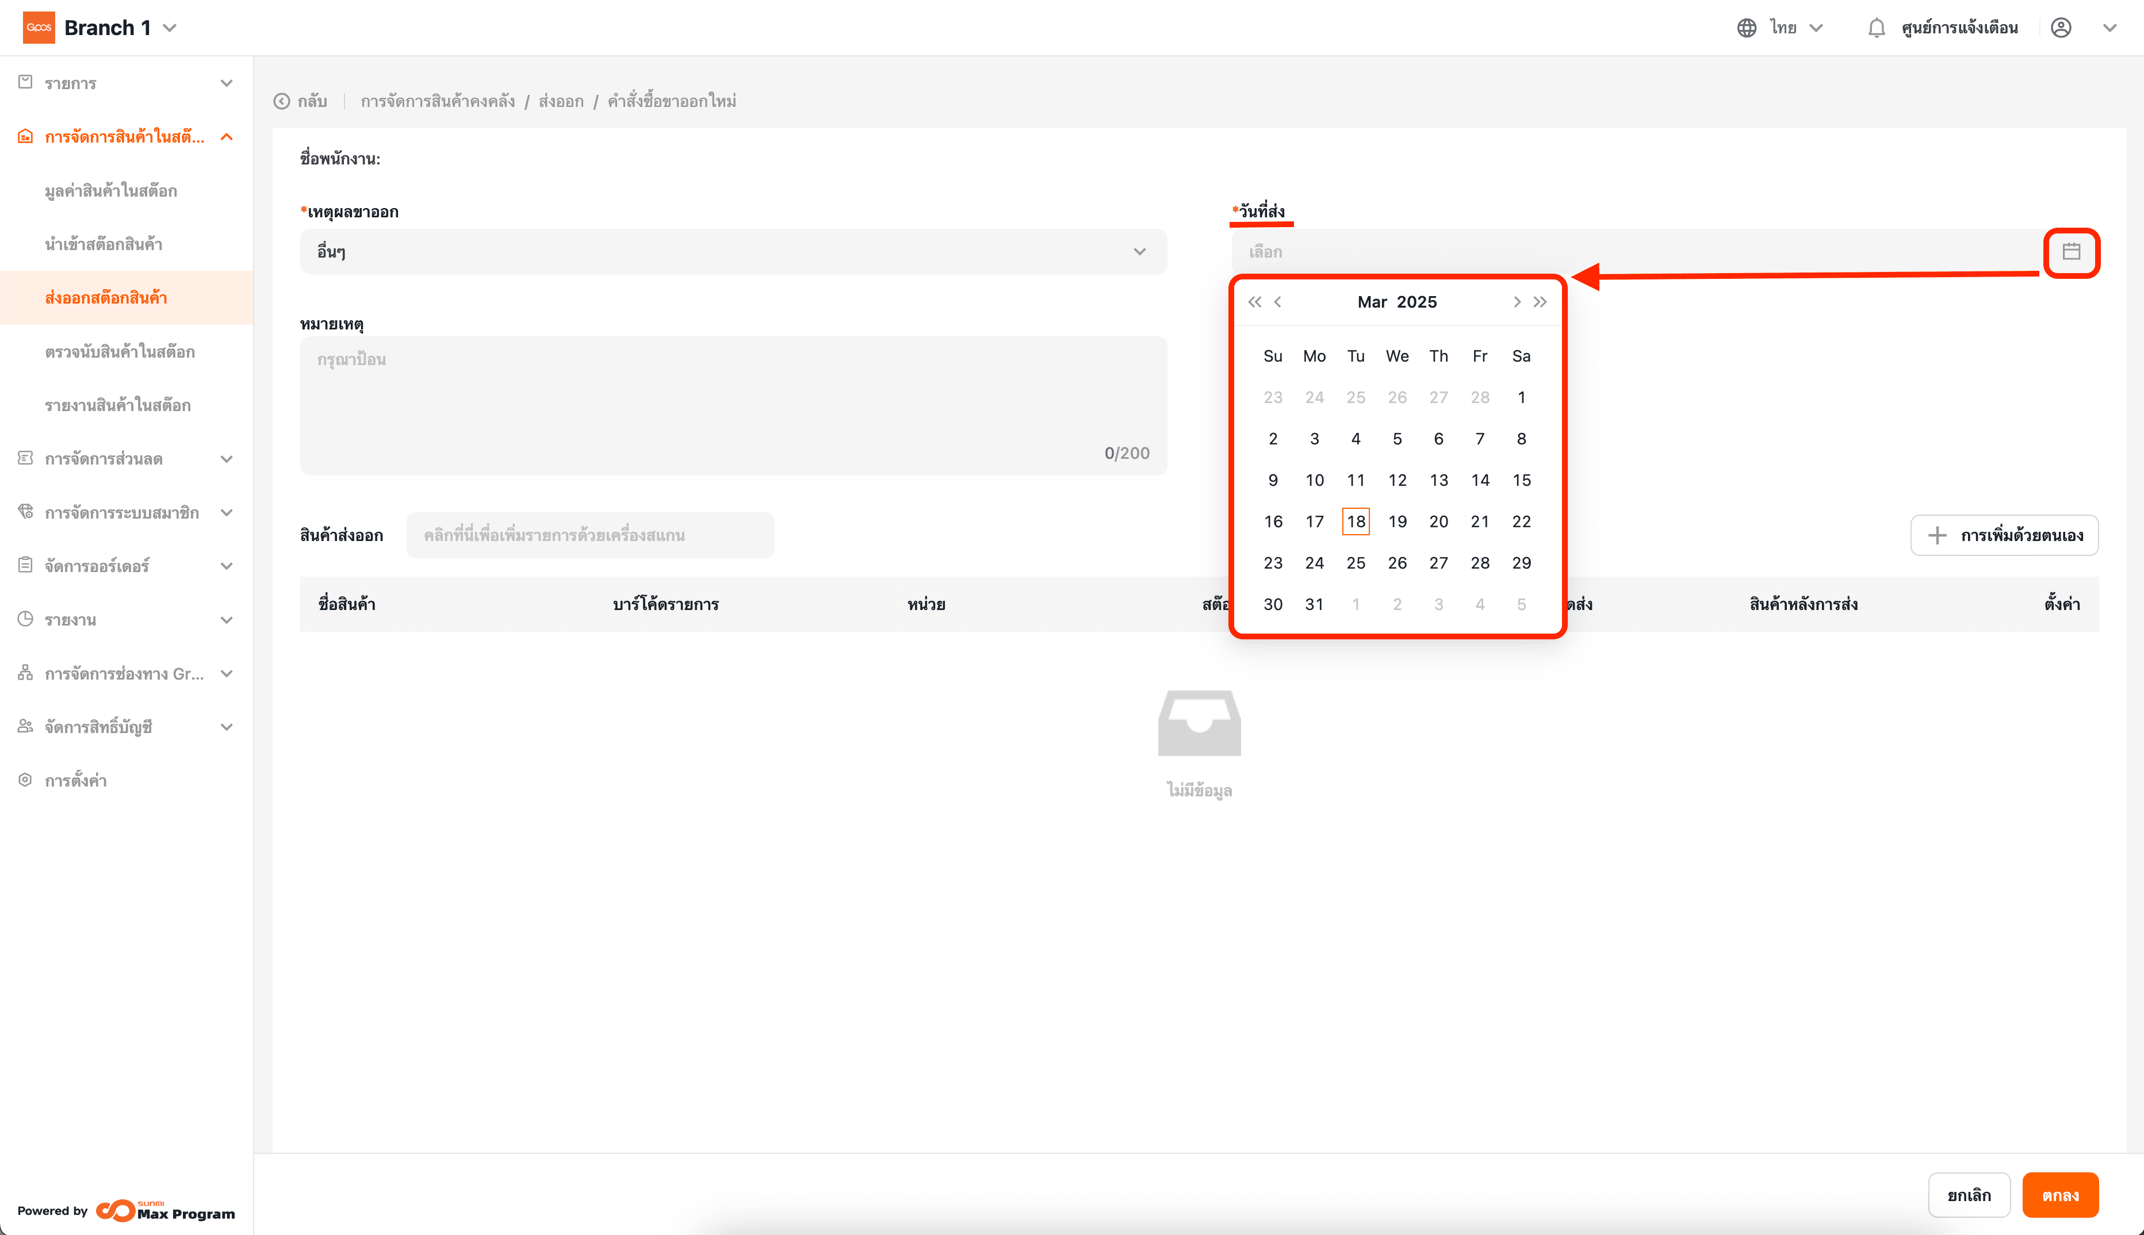Go to next month in calendar

1517,302
